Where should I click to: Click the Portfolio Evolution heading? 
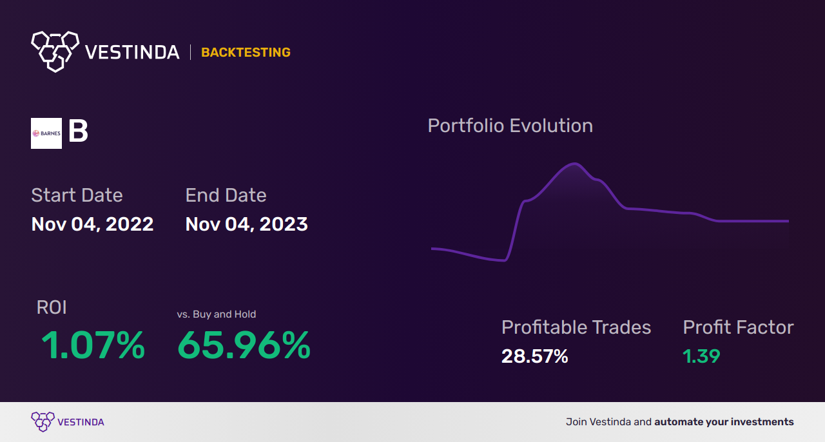510,126
